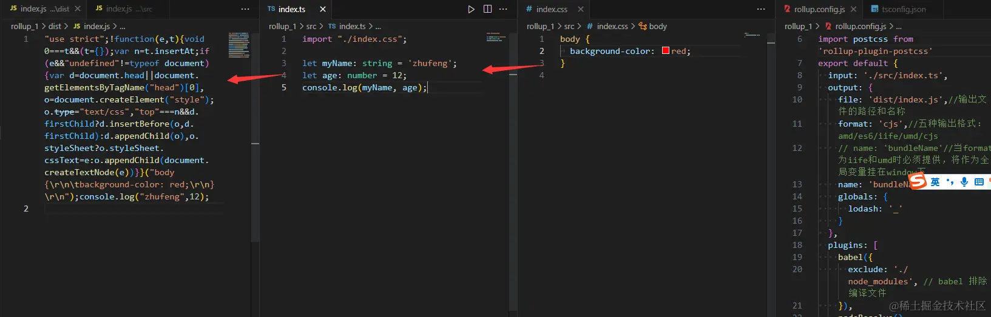Image resolution: width=991 pixels, height=317 pixels.
Task: Click the body symbol icon in breadcrumb
Action: (643, 26)
